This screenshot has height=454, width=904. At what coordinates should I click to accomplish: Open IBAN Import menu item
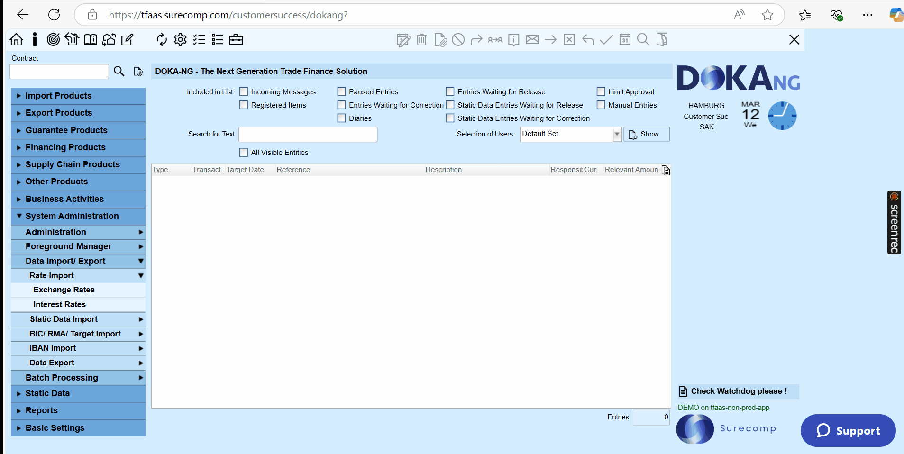(x=78, y=348)
